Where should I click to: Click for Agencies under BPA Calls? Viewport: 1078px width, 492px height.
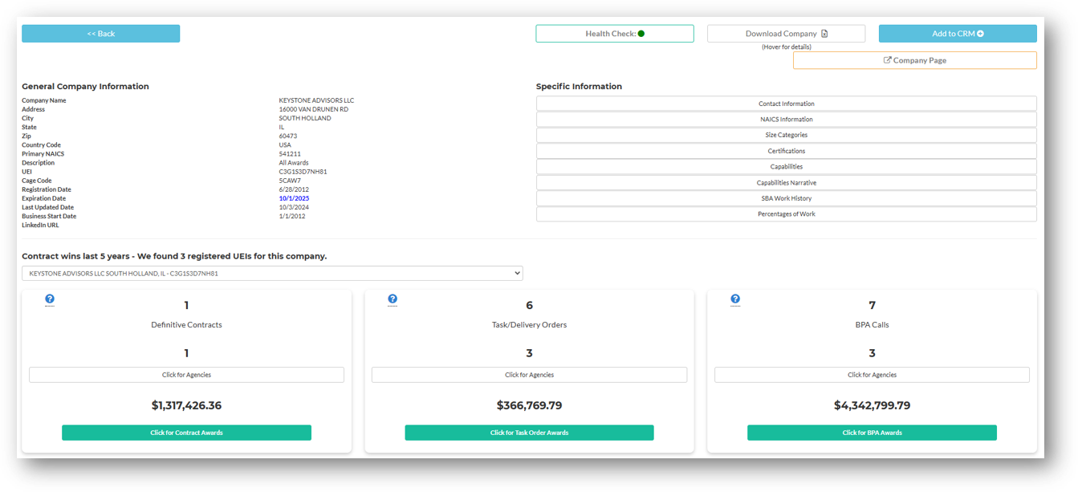(x=872, y=374)
